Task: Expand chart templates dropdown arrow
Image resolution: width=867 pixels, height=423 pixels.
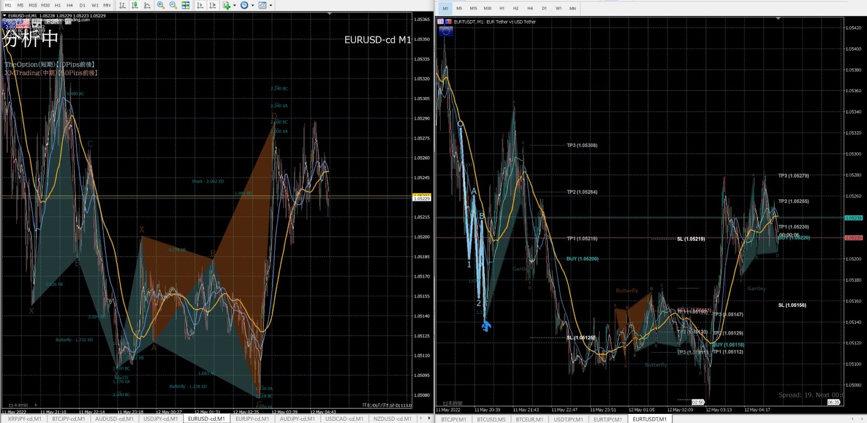Action: [x=271, y=5]
